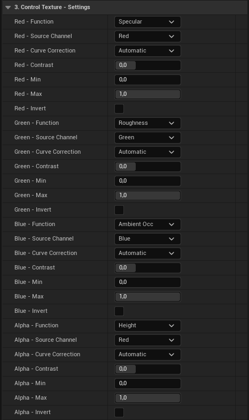Image resolution: width=249 pixels, height=420 pixels.
Task: Toggle the Blue - Invert checkbox
Action: (119, 311)
